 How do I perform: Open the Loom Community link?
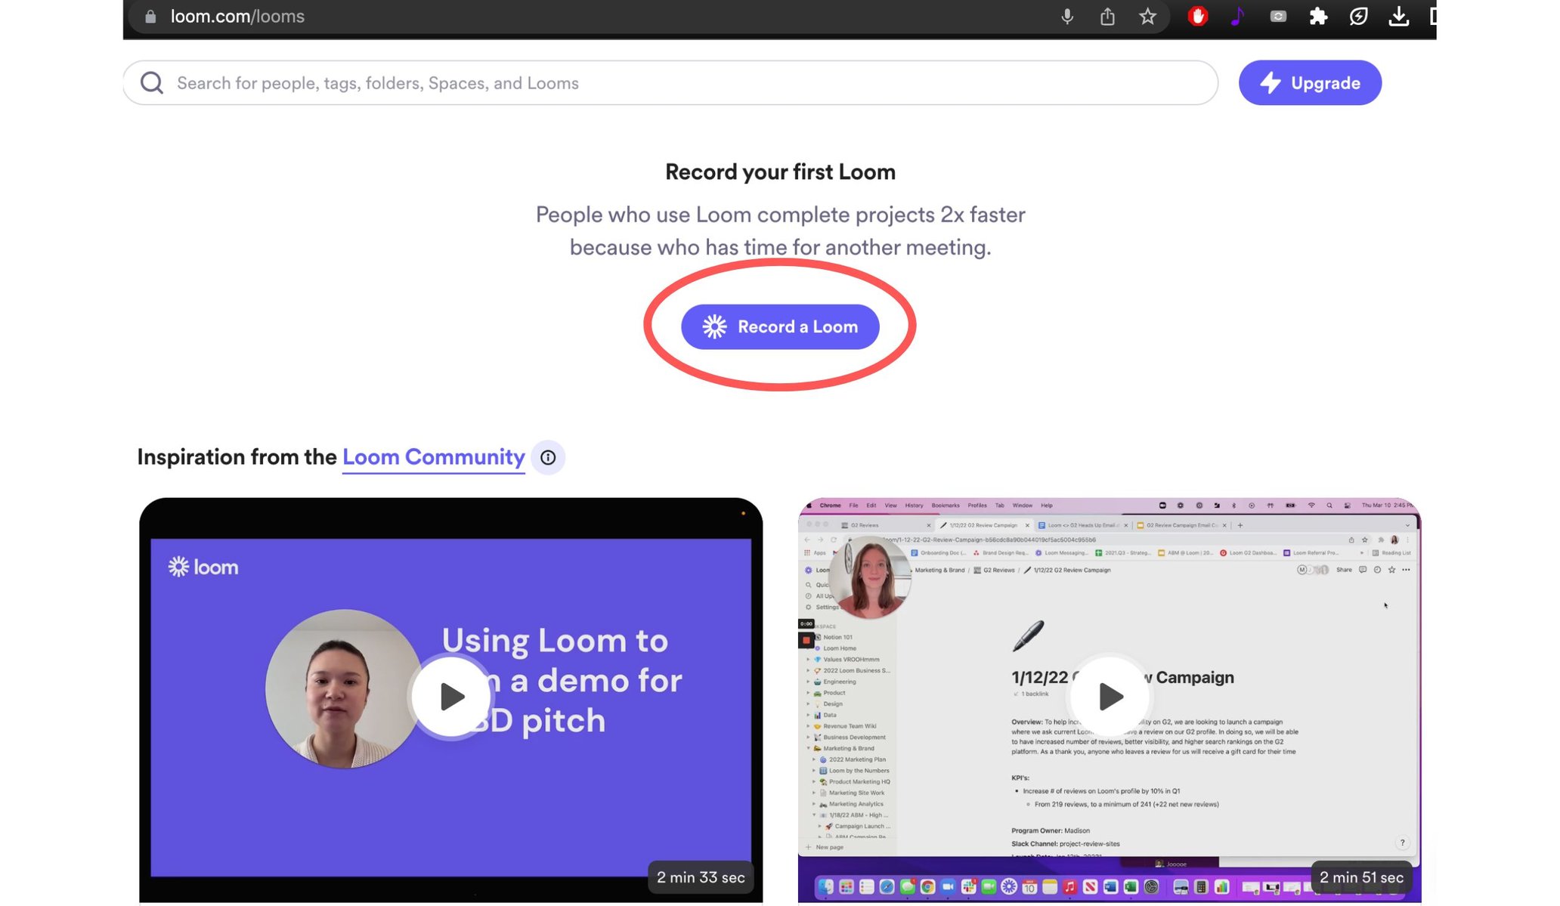click(x=432, y=457)
